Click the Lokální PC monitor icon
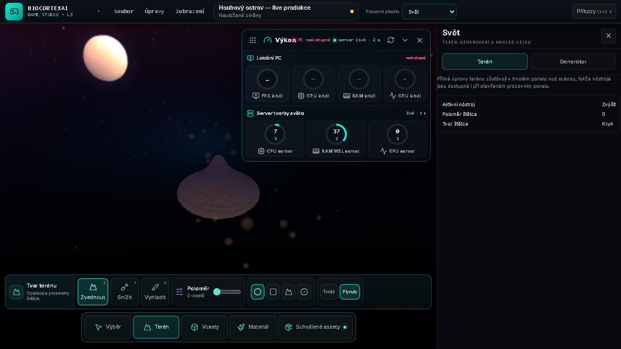This screenshot has width=621, height=349. (250, 58)
